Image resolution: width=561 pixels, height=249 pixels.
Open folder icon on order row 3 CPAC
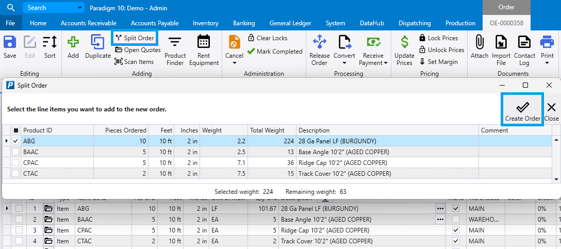tap(48, 230)
